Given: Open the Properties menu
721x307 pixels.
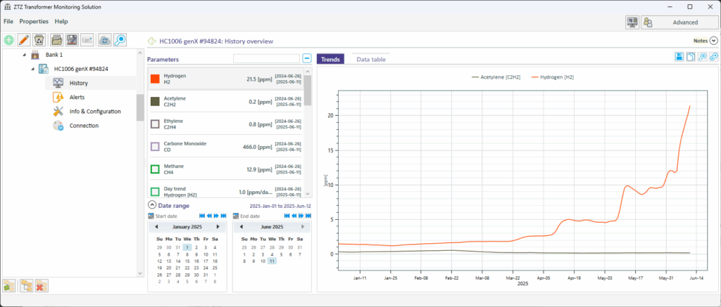Looking at the screenshot, I should (34, 22).
